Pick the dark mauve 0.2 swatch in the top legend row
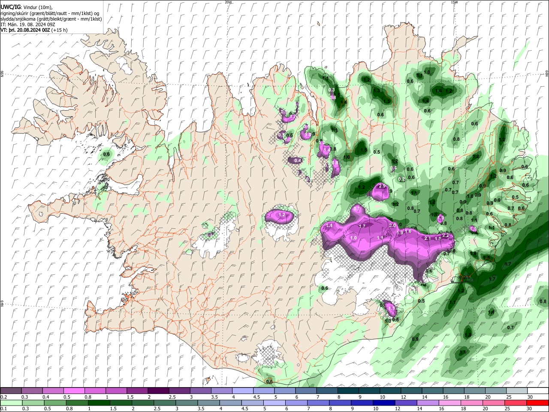This screenshot has width=549, height=412. point(10,391)
